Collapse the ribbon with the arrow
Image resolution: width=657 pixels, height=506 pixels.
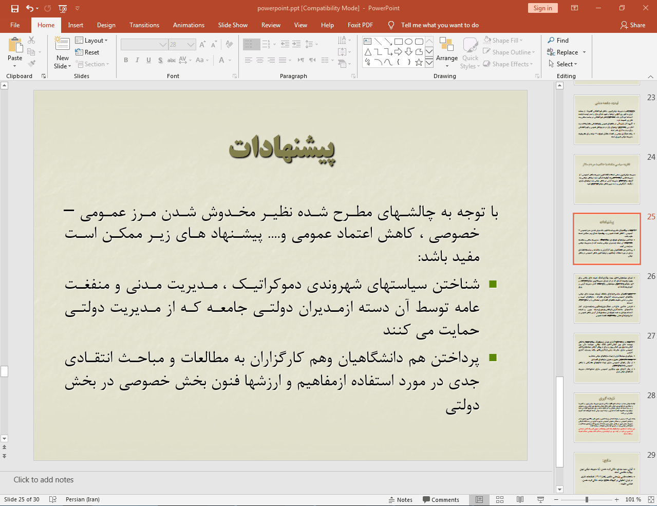point(650,77)
